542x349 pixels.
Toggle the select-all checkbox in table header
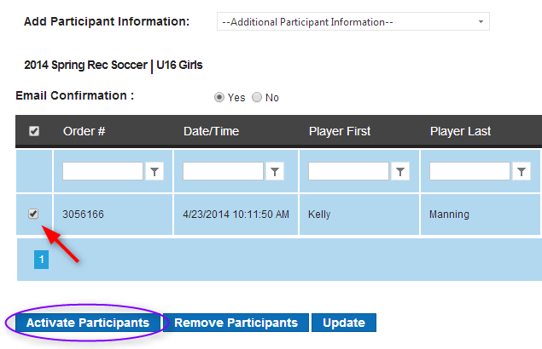[34, 131]
